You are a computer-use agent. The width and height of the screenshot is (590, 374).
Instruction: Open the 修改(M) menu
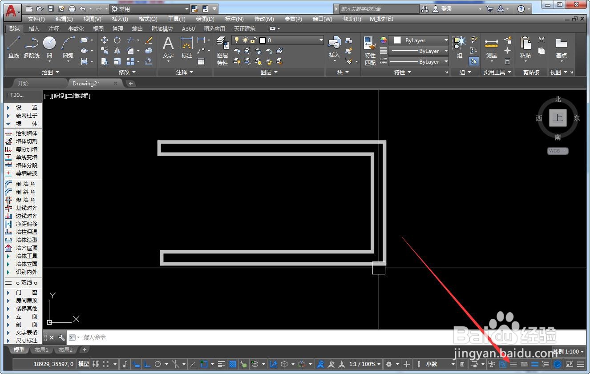click(264, 19)
